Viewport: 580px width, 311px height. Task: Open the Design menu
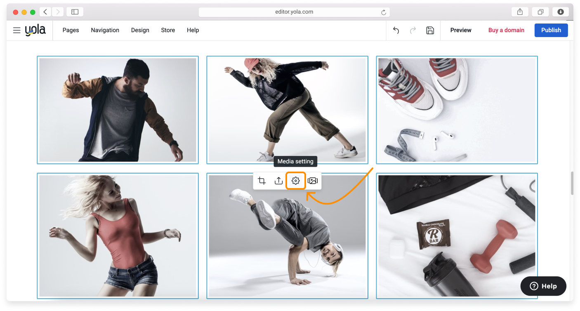click(140, 30)
